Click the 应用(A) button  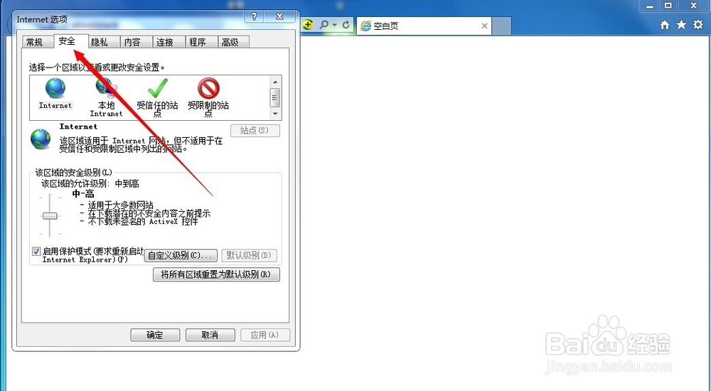(264, 335)
